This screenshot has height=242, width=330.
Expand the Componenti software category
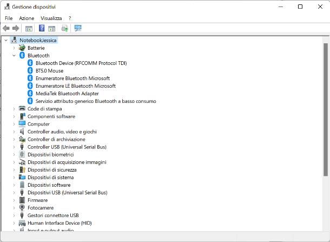click(x=14, y=116)
